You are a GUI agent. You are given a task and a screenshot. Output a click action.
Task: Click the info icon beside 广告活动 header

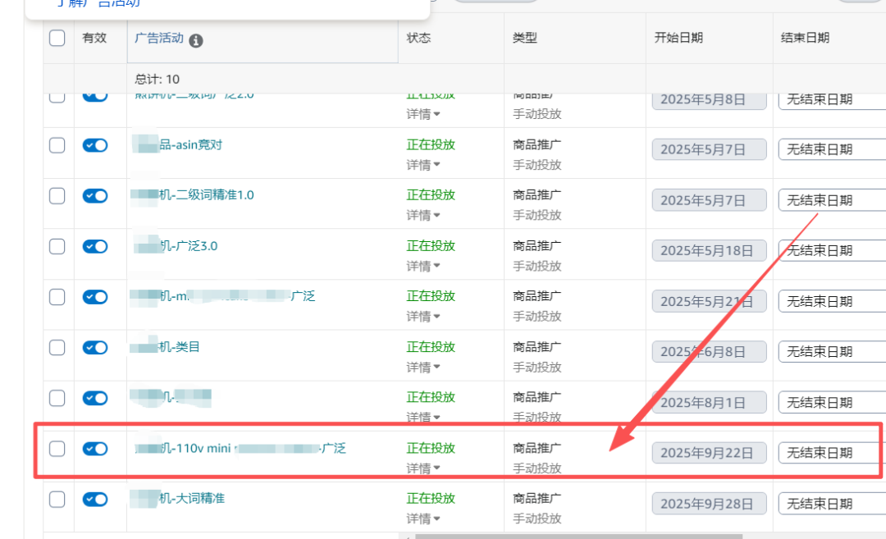(196, 39)
